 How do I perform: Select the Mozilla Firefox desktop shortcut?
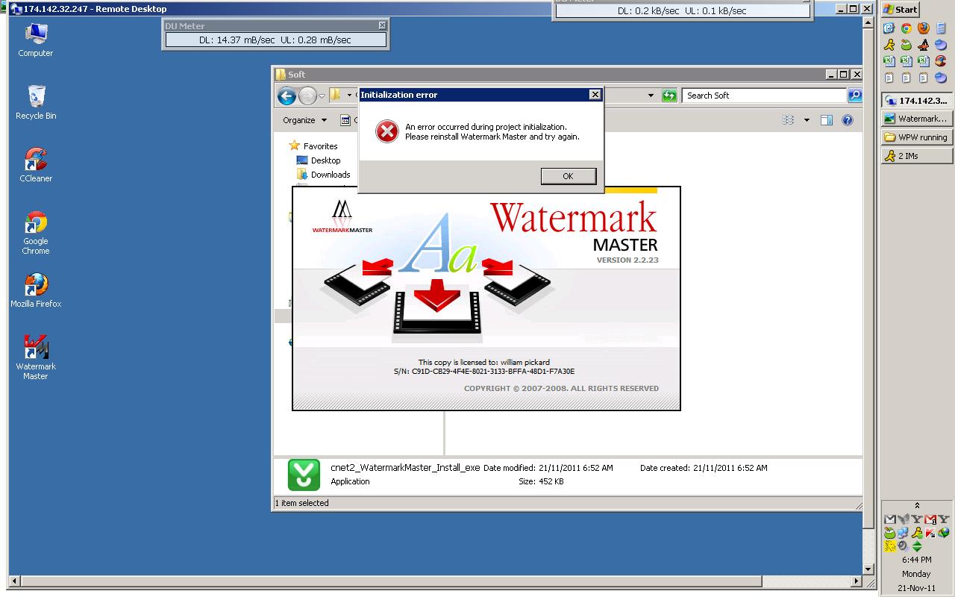click(36, 290)
